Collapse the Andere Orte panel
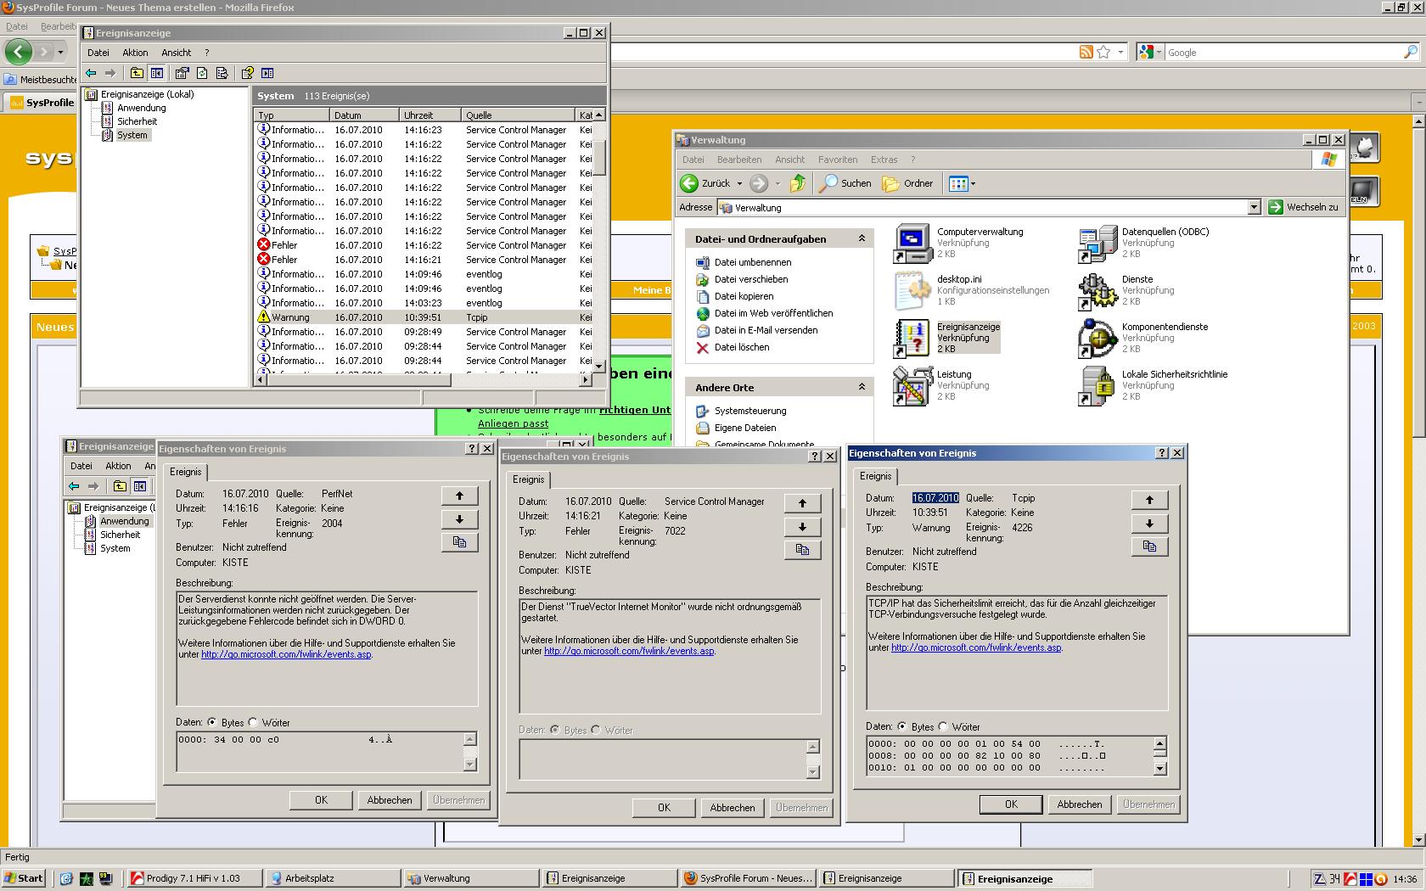The width and height of the screenshot is (1426, 891). tap(862, 387)
